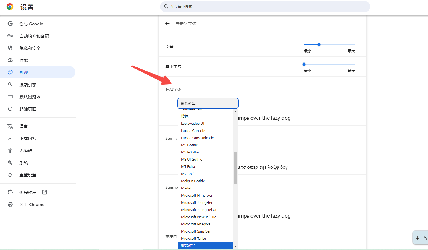
Task: Click the speedometer performance icon
Action: [x=10, y=60]
